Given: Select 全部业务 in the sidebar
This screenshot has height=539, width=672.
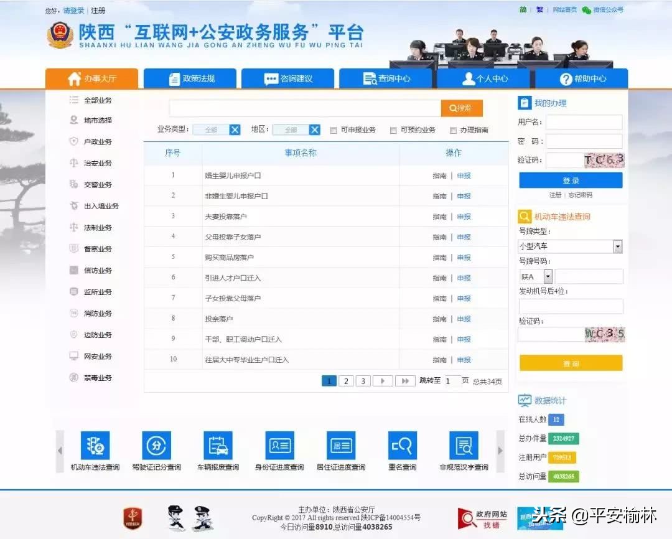Looking at the screenshot, I should tap(98, 100).
